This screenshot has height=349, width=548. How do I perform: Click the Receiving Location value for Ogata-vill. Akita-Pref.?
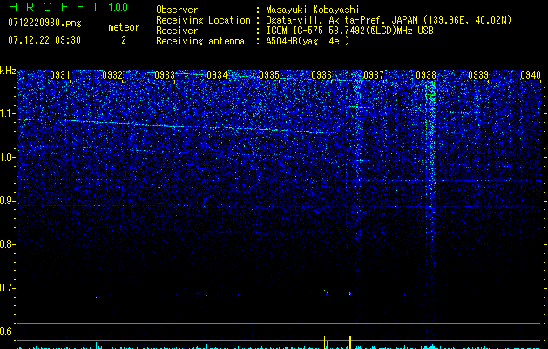point(389,20)
